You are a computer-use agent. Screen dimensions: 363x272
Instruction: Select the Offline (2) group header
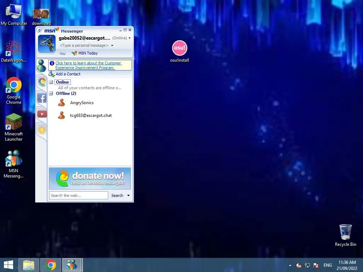tap(66, 93)
